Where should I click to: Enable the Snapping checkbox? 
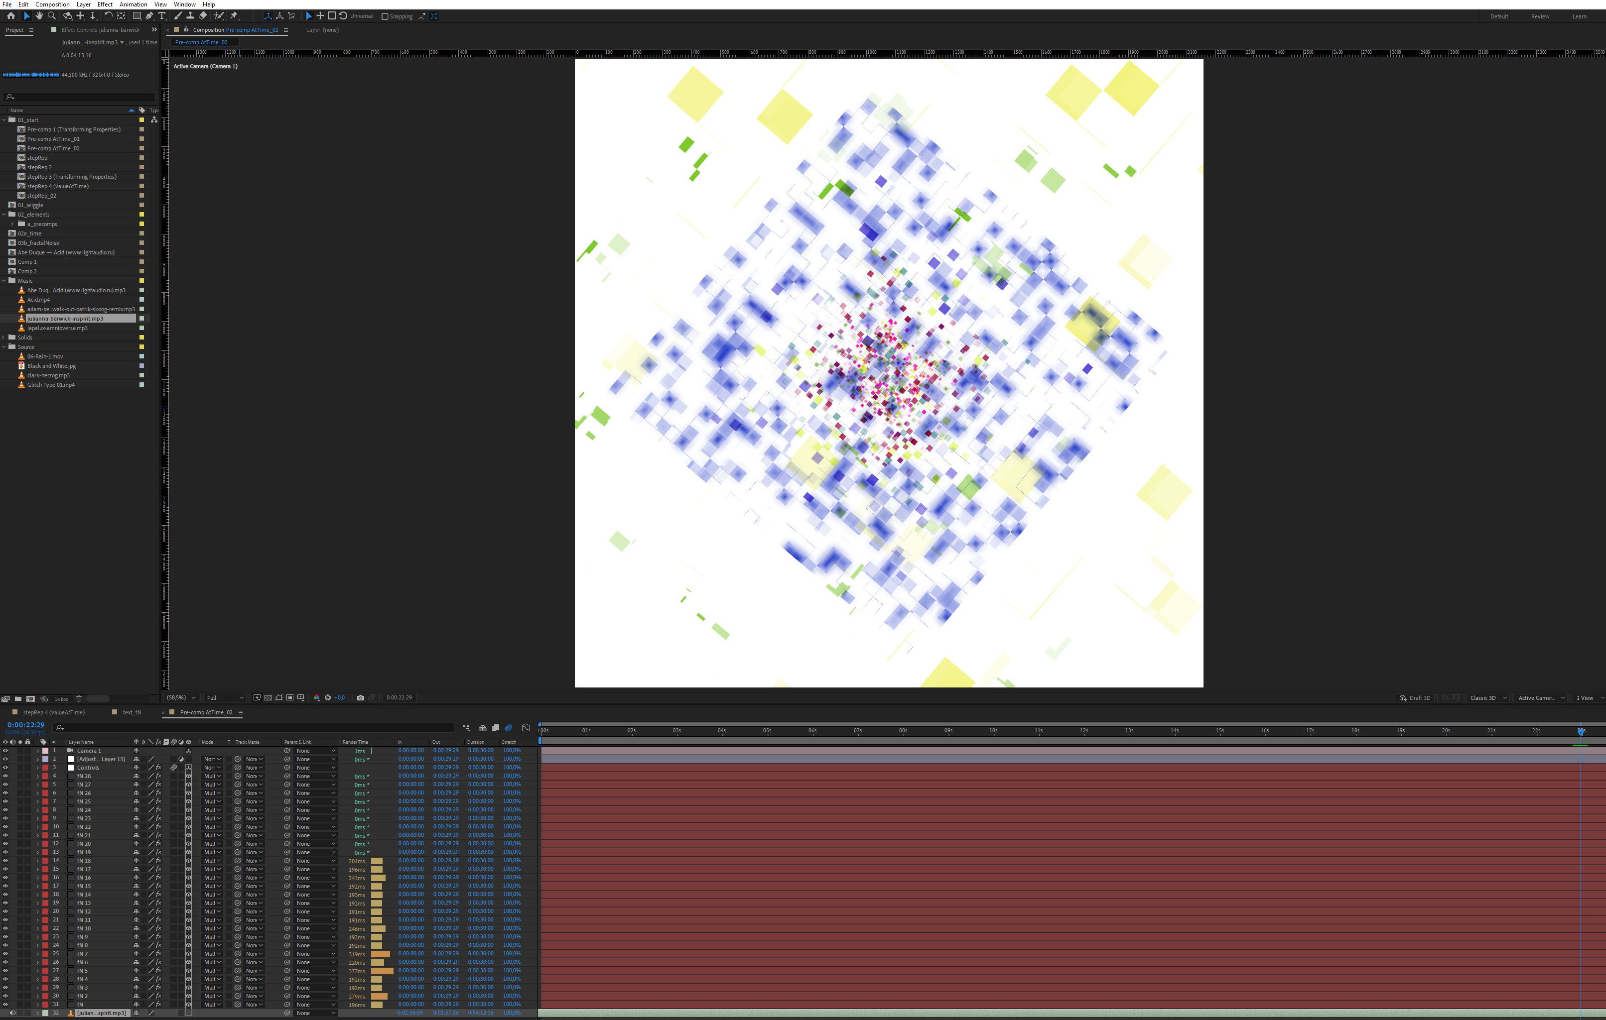pyautogui.click(x=385, y=16)
